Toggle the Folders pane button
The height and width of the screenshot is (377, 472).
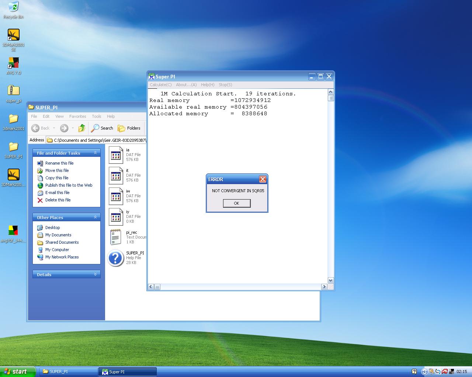tap(129, 128)
